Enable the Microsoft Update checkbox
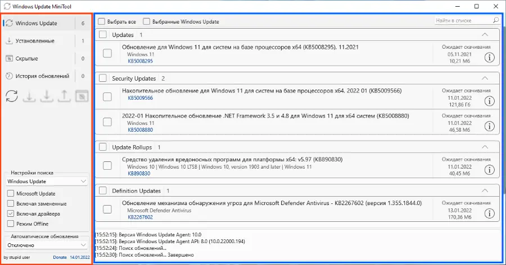This screenshot has height=265, width=506. [x=11, y=193]
